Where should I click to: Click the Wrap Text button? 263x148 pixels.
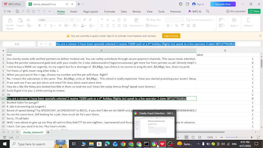click(x=153, y=20)
